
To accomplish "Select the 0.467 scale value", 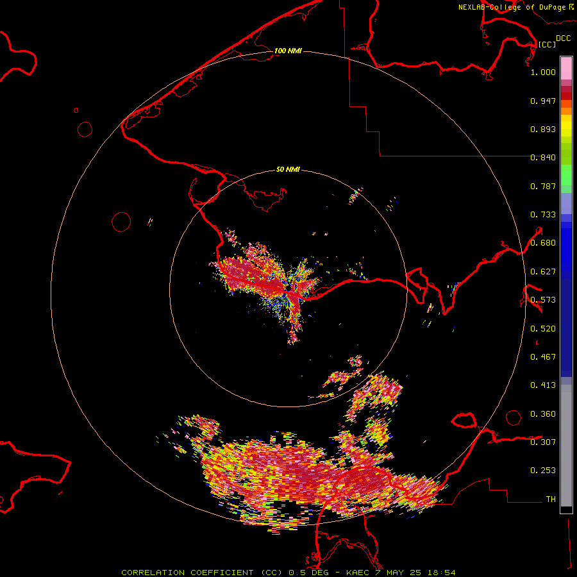I will [543, 357].
